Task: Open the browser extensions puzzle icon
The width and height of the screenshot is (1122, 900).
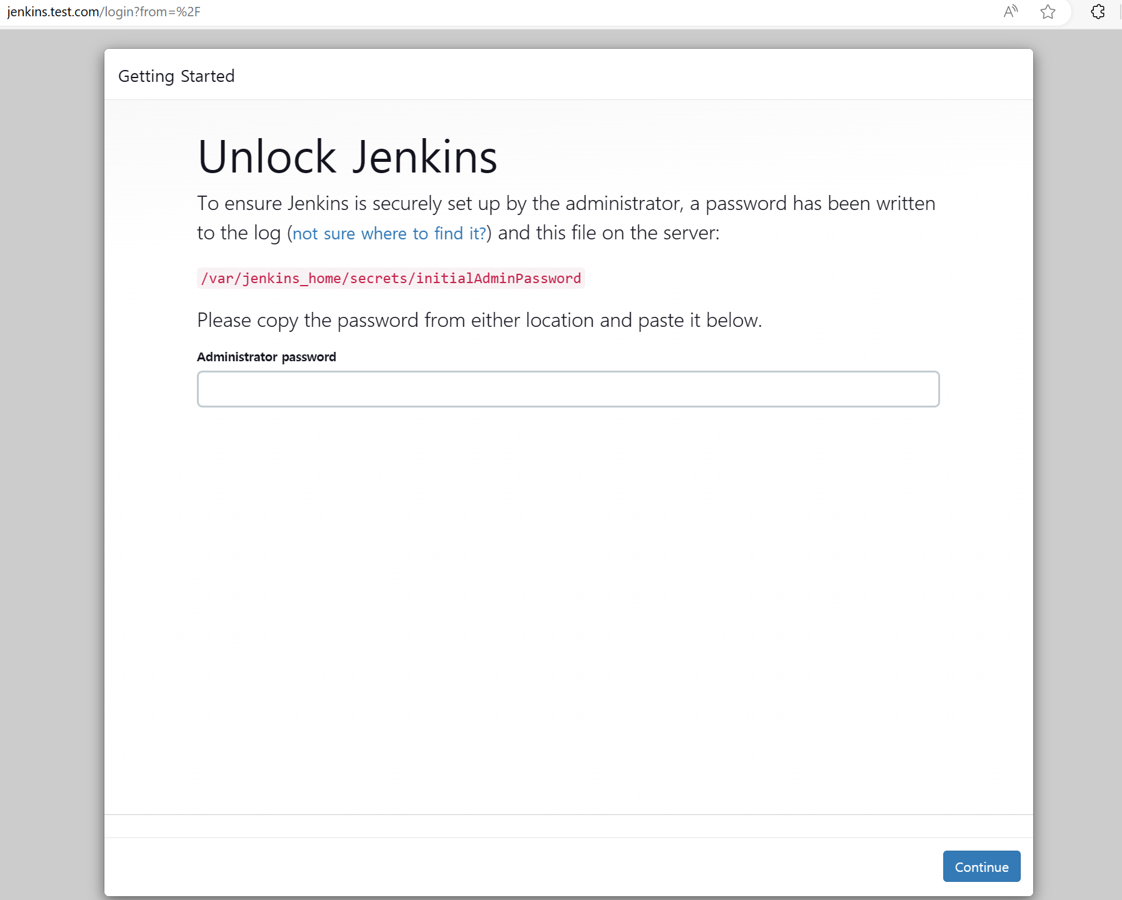Action: tap(1098, 11)
